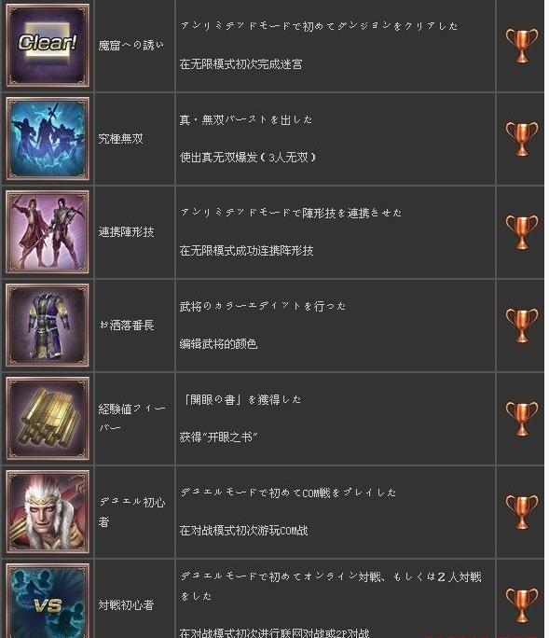Viewport: 549px width, 638px height.
Task: Select the trophy title 魔窟への誘い
Action: tap(130, 45)
